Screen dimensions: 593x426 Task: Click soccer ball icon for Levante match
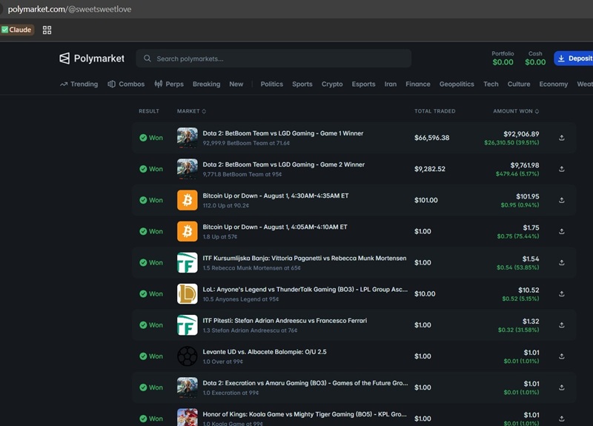point(188,356)
